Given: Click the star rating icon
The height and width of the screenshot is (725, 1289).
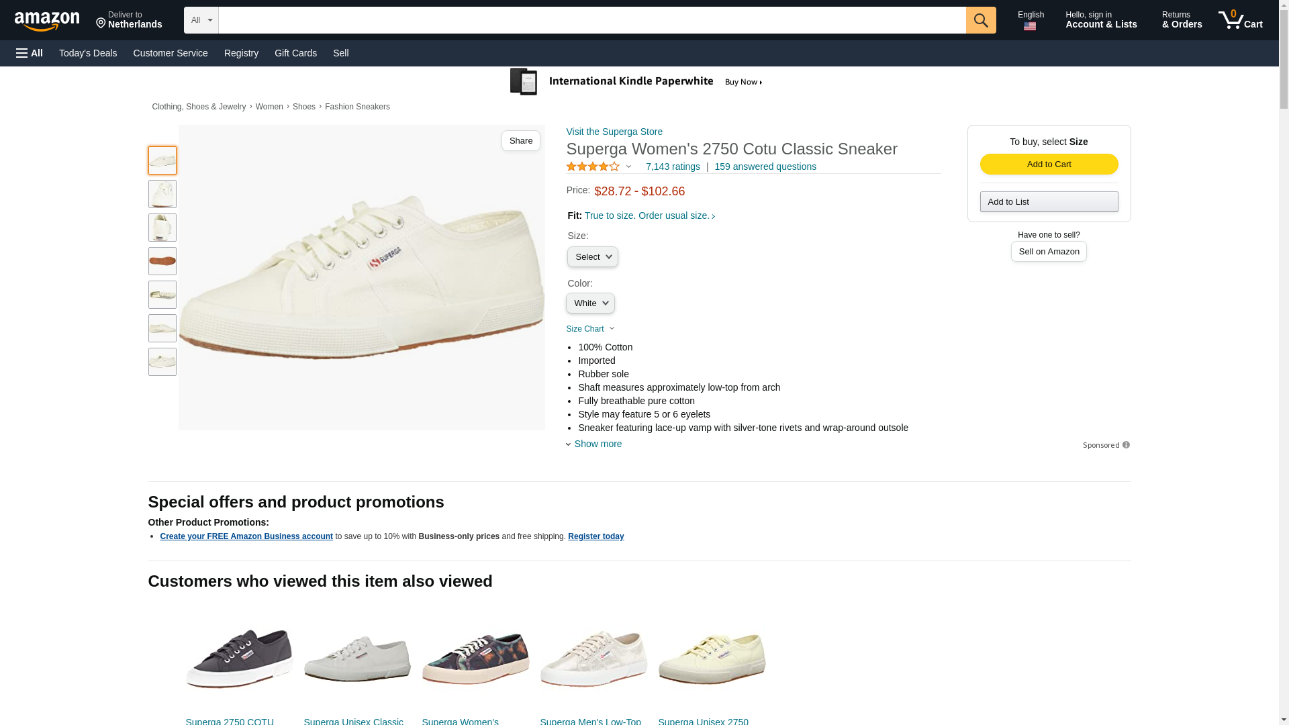Looking at the screenshot, I should [593, 166].
